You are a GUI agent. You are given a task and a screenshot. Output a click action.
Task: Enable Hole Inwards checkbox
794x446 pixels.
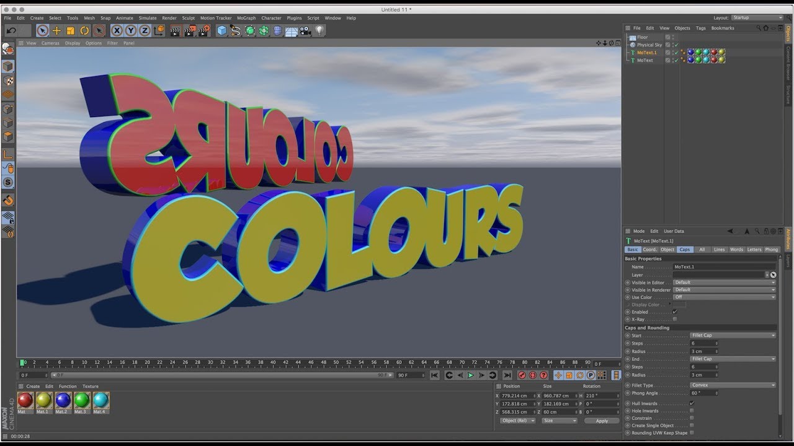[692, 411]
